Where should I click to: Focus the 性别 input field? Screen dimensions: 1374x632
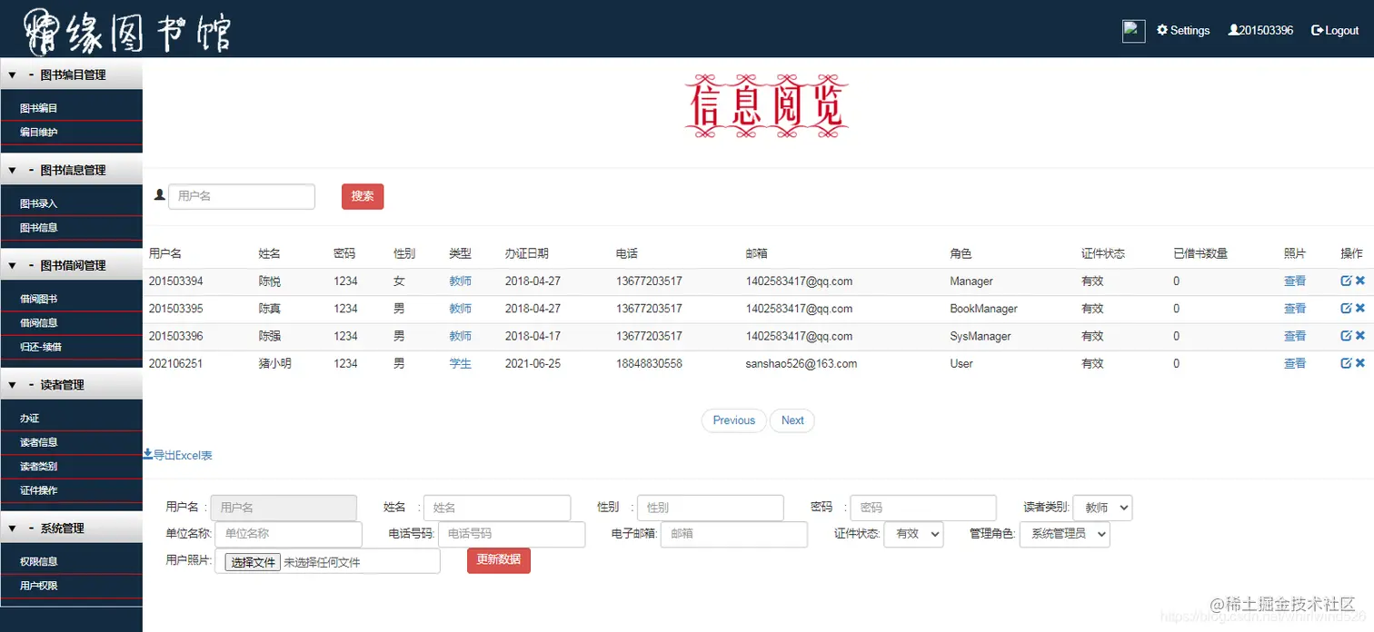tap(711, 508)
